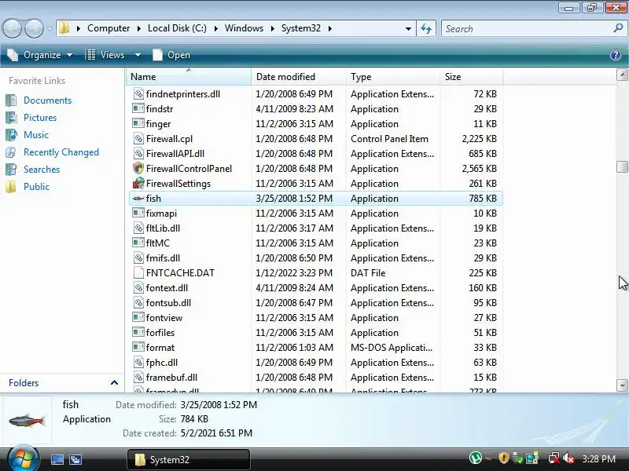The width and height of the screenshot is (629, 471).
Task: Open the Views dropdown arrow
Action: coord(138,55)
